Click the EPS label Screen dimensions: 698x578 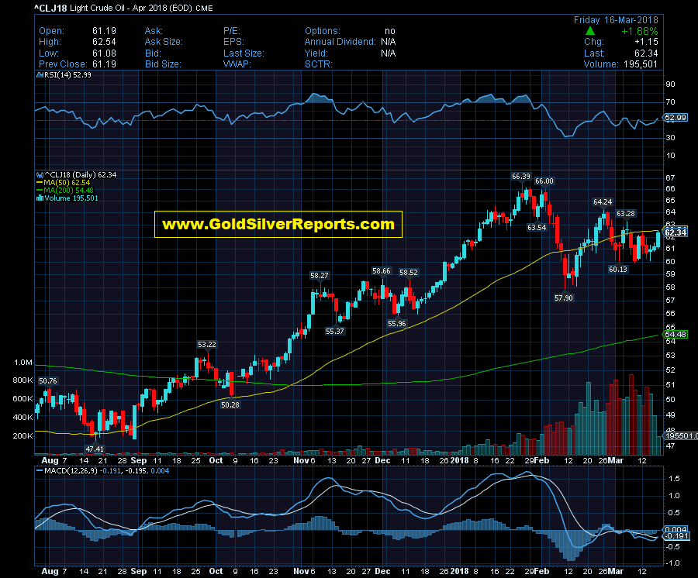click(x=233, y=42)
